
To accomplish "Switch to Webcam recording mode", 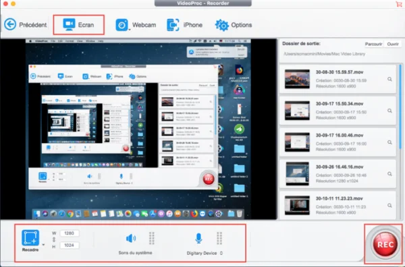I will (136, 25).
